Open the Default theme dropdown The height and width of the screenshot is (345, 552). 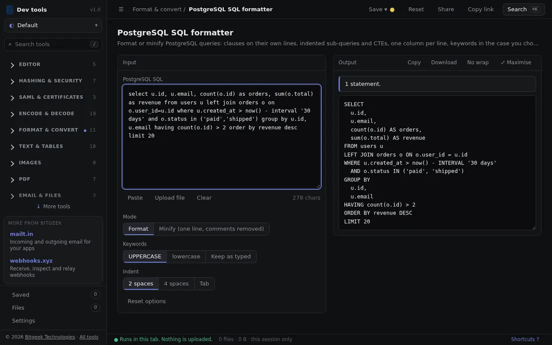click(x=53, y=25)
